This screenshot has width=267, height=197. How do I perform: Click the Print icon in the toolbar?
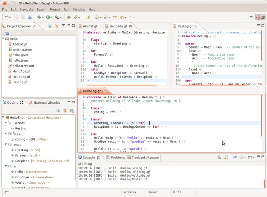[x=29, y=16]
